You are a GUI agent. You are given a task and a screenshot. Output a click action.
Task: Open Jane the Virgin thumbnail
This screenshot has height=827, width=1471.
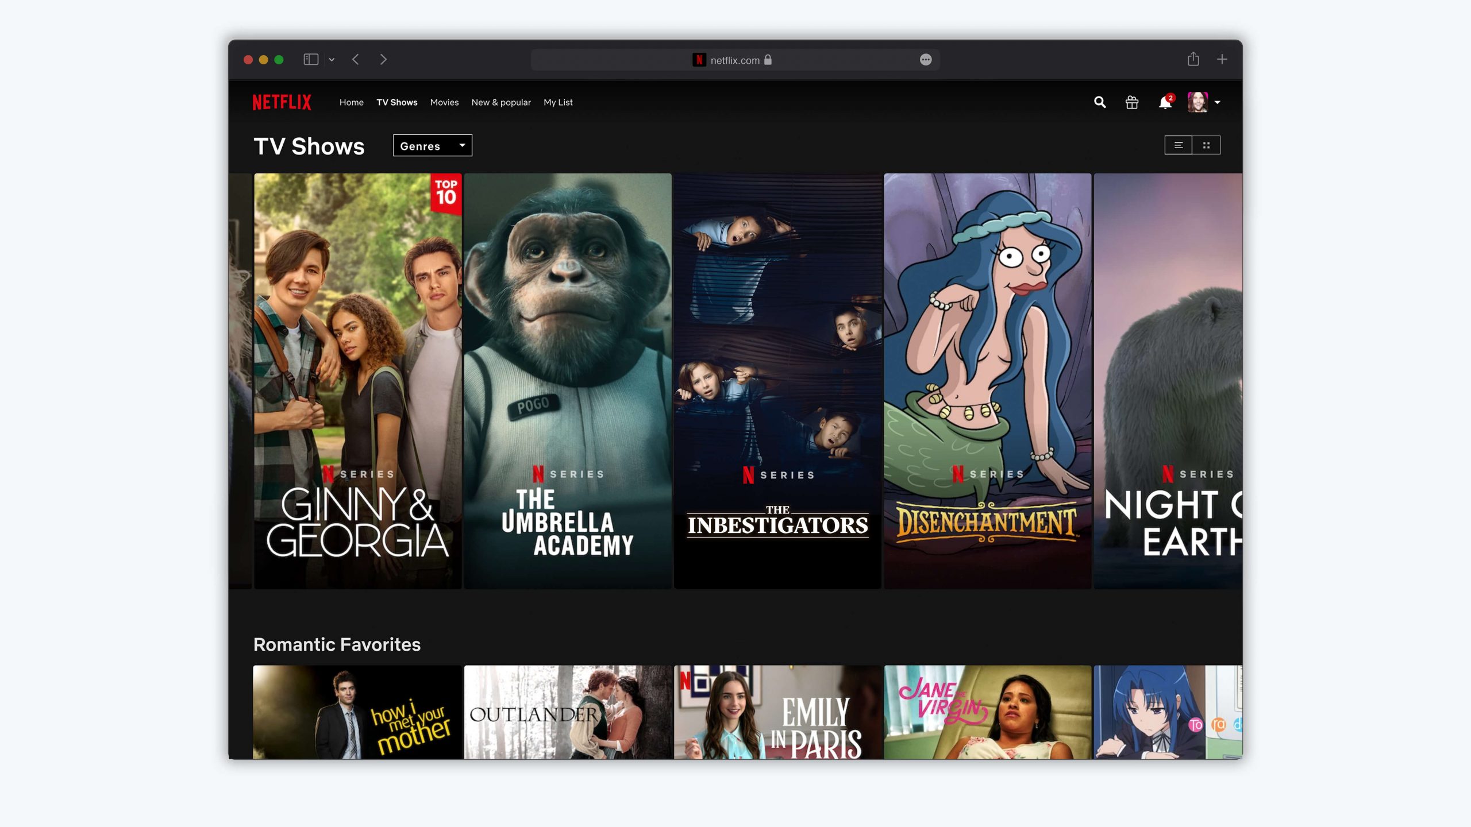click(x=987, y=712)
